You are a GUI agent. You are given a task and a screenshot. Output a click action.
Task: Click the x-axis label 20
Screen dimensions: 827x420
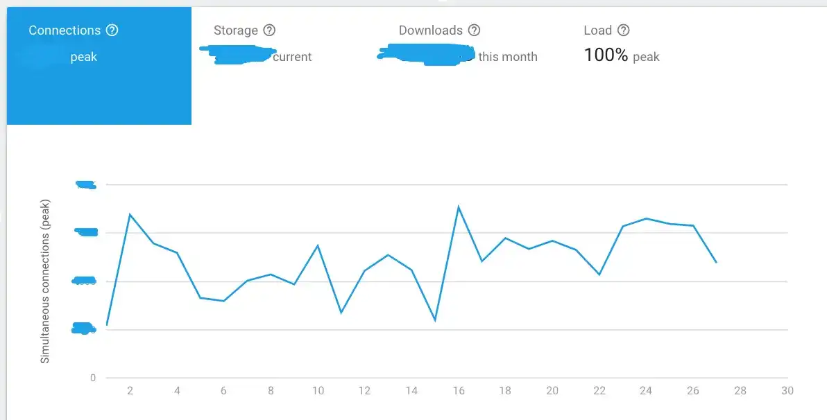(x=552, y=390)
